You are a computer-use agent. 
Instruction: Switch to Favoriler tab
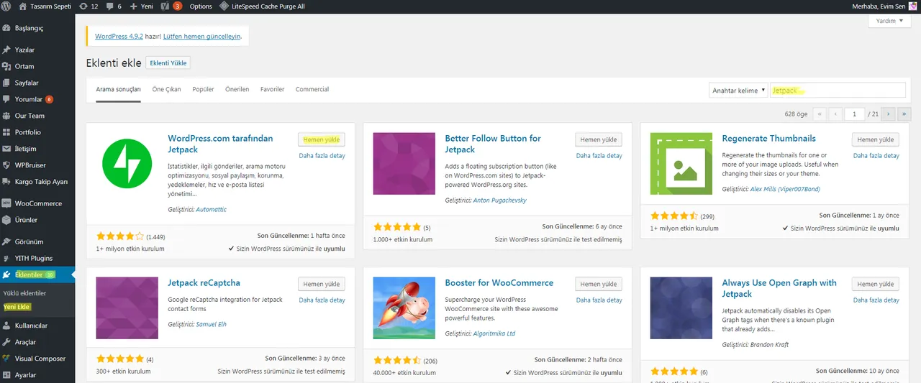(x=272, y=89)
